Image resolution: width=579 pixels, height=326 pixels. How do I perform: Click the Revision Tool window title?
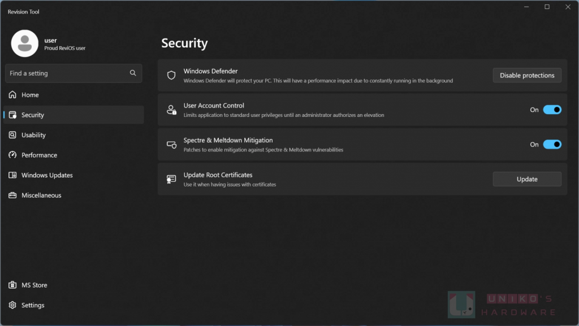(23, 12)
